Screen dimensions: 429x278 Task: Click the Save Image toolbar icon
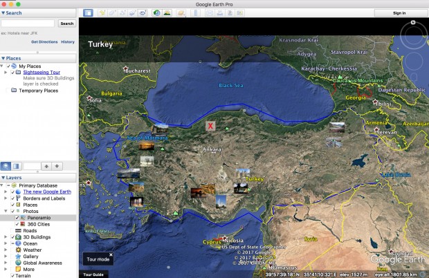(230, 13)
